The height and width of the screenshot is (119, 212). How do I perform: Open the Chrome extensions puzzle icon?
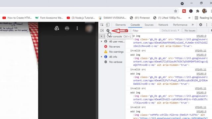coord(197,11)
